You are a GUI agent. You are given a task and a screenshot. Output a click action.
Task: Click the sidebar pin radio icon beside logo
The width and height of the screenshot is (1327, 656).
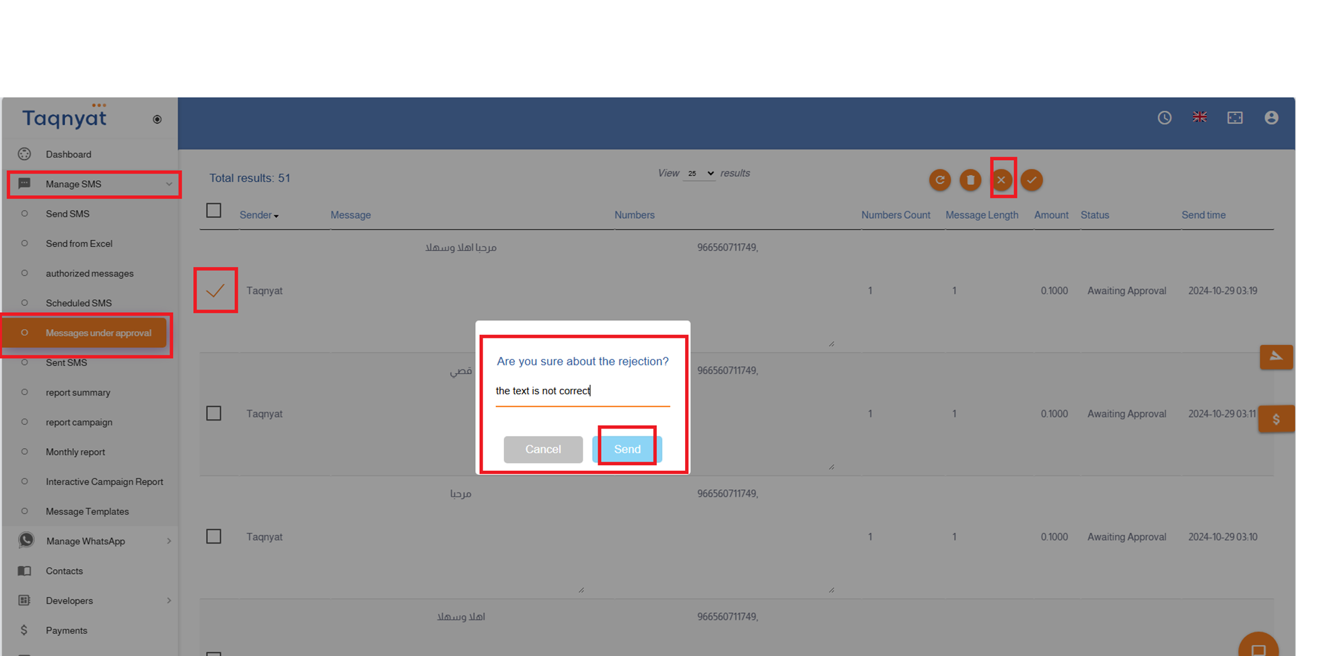(157, 119)
